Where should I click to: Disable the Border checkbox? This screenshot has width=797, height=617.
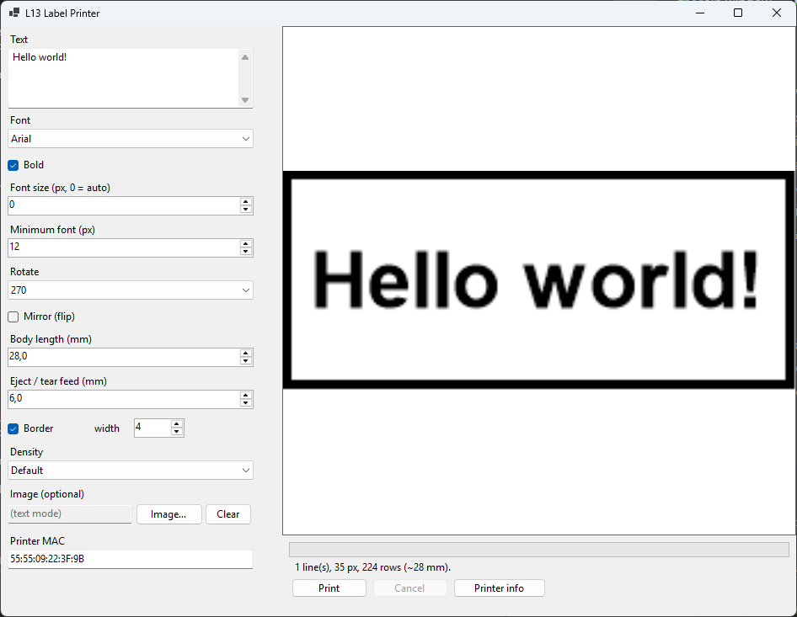click(13, 428)
